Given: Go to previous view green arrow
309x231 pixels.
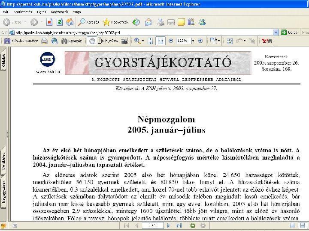Looking at the screenshot, I should [x=192, y=225].
